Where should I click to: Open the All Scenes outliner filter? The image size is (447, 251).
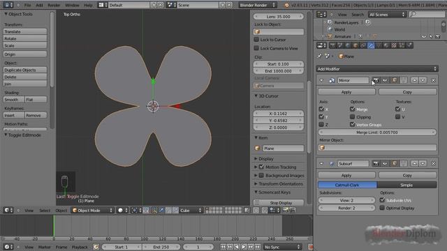(387, 14)
